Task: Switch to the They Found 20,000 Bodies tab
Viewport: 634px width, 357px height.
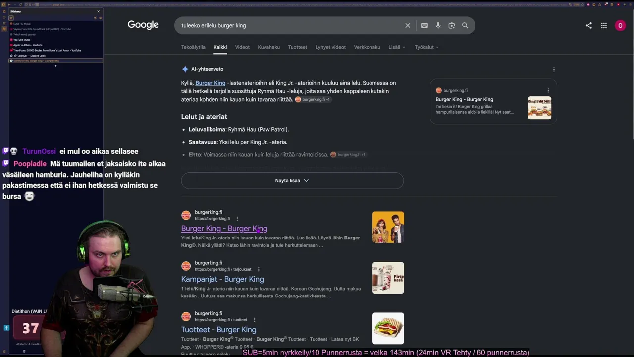Action: click(55, 50)
